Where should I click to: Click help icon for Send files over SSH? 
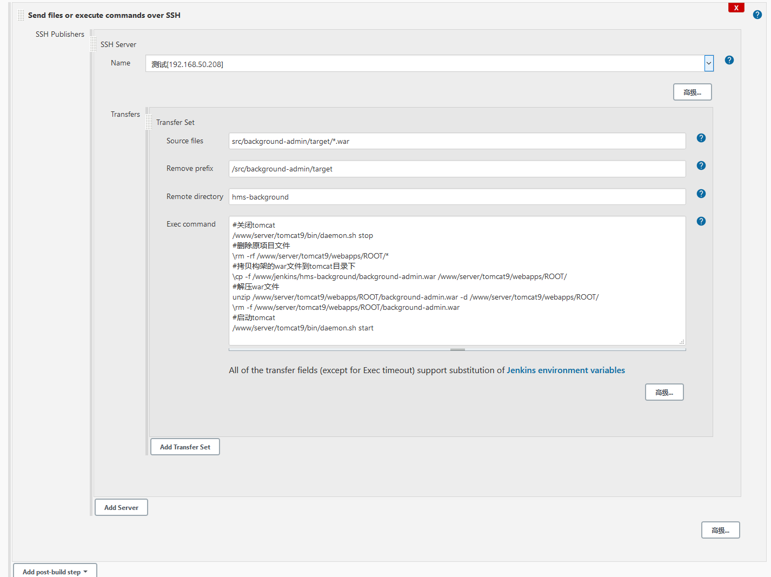757,15
